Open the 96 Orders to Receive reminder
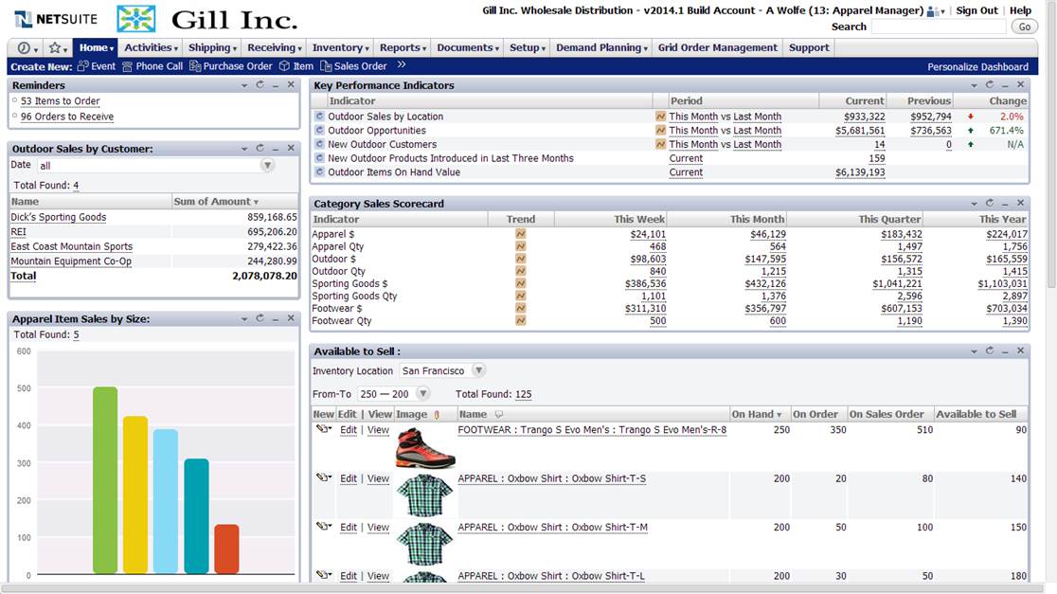1057x594 pixels. pos(66,117)
